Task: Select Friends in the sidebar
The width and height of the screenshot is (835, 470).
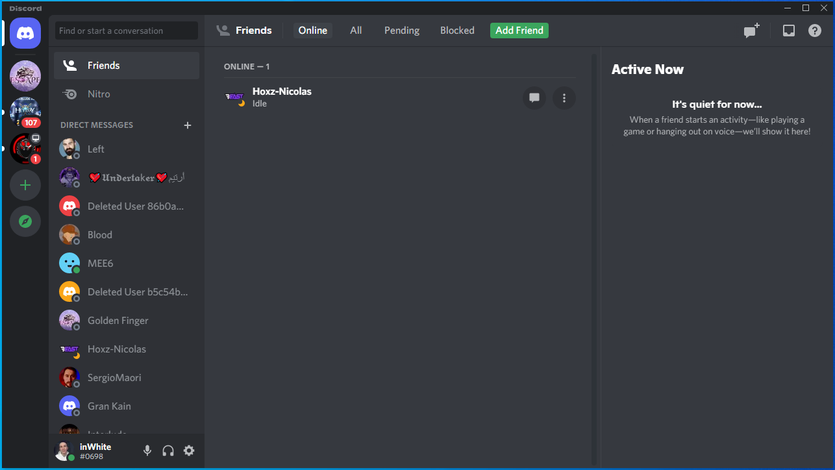Action: pos(127,66)
